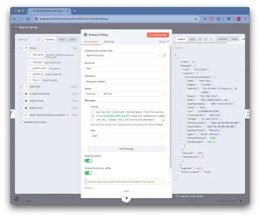
Task: Click the Policy filter node icon
Action: click(x=26, y=48)
